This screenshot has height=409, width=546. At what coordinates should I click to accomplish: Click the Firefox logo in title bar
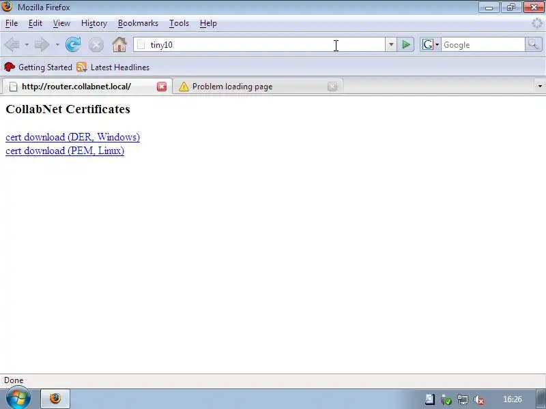[x=7, y=7]
